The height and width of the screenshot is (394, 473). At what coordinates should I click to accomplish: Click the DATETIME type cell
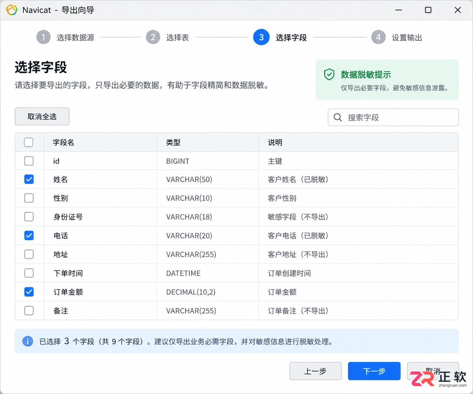[x=183, y=273]
